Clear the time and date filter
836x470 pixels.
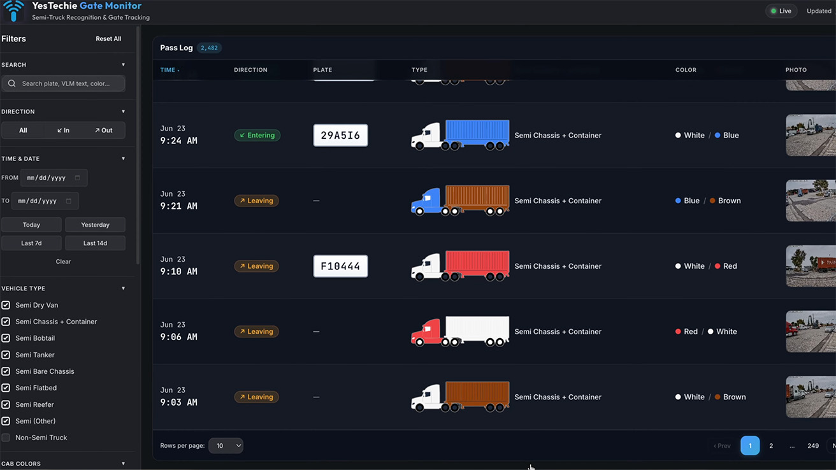point(63,262)
